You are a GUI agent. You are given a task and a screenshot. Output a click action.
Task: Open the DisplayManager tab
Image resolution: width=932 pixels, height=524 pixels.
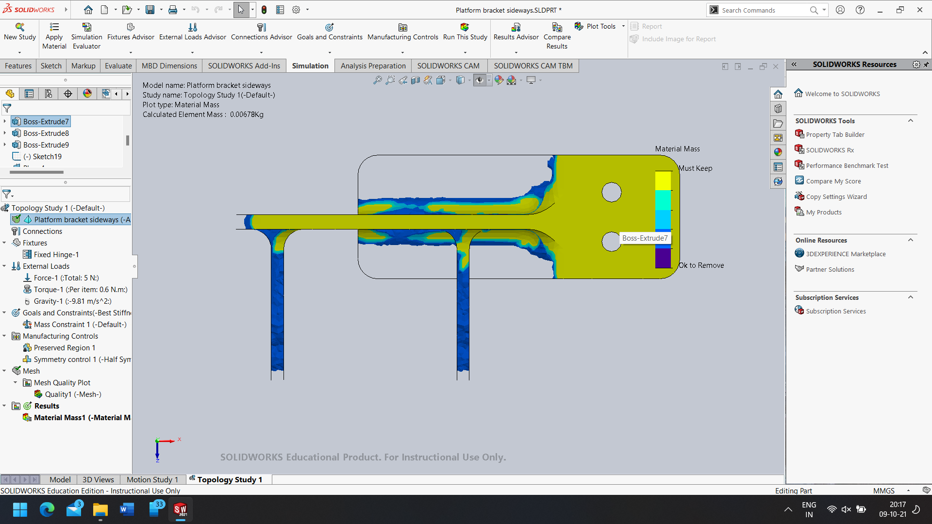(x=87, y=94)
